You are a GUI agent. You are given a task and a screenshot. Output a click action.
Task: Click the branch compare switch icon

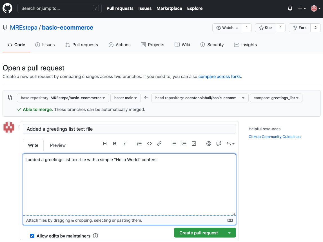(x=10, y=97)
